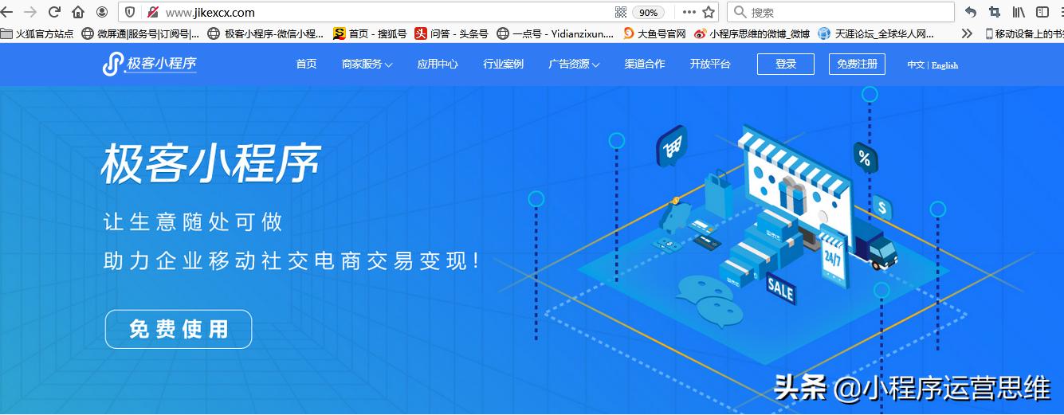Focus the 搜索 search box

coord(840,12)
